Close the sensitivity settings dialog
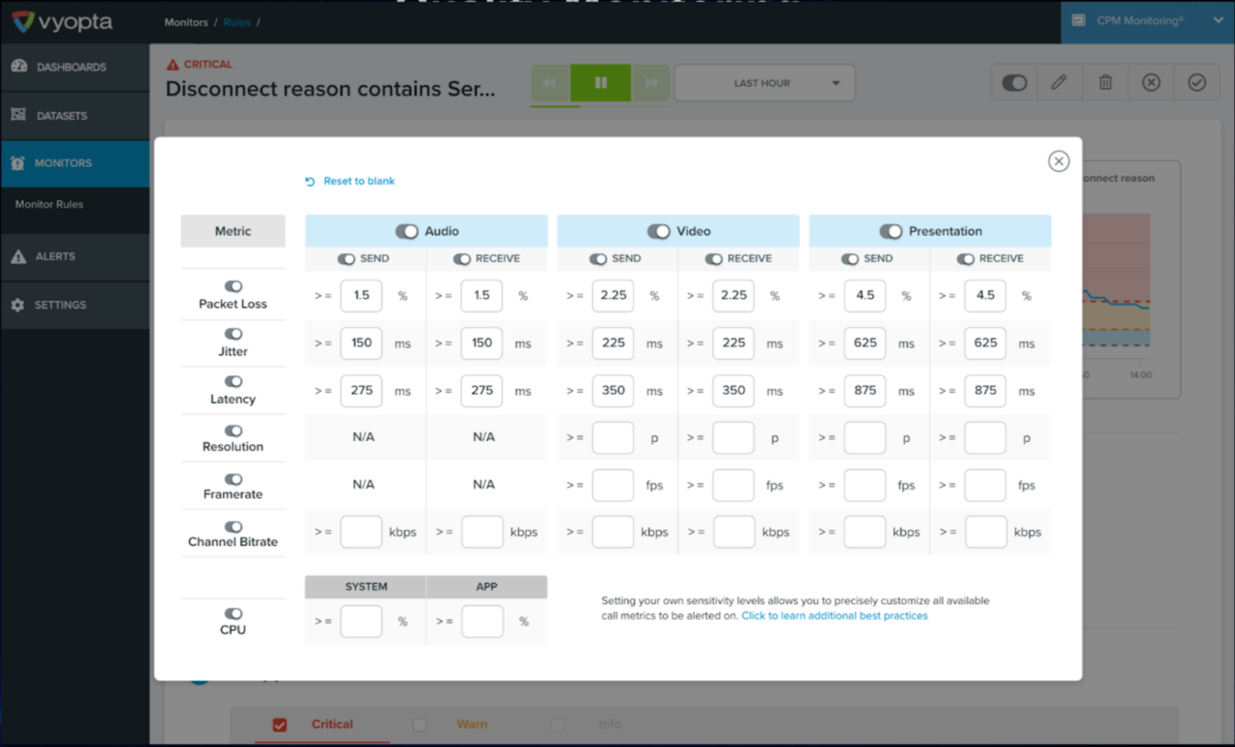1235x747 pixels. 1058,161
